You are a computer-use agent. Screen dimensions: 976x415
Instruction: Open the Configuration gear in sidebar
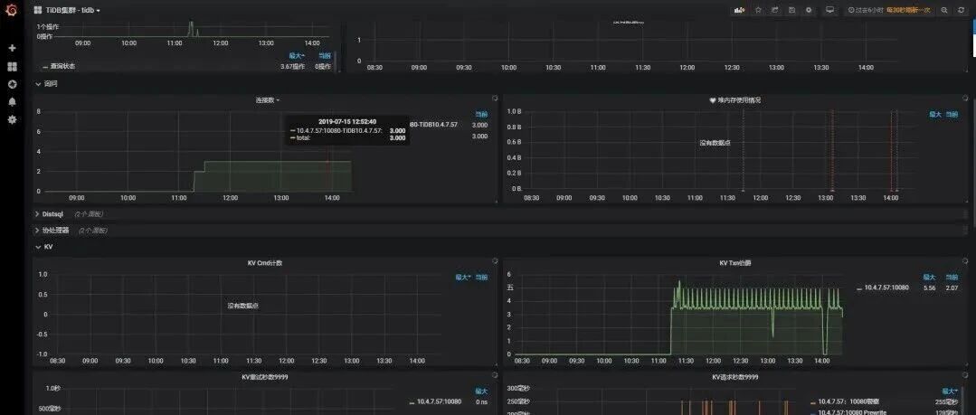click(x=12, y=119)
